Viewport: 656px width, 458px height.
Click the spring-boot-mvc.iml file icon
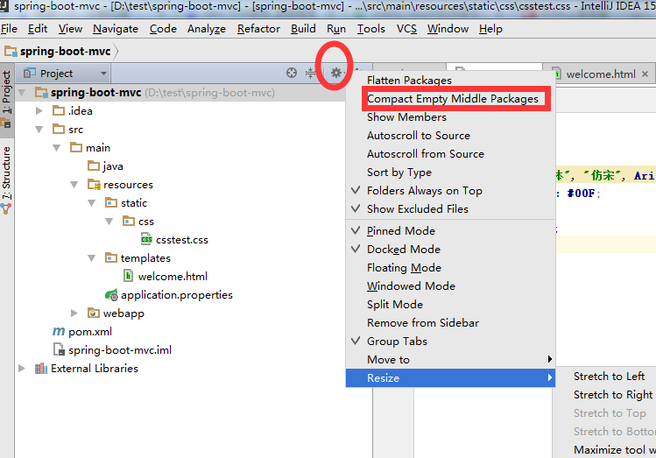pyautogui.click(x=59, y=349)
